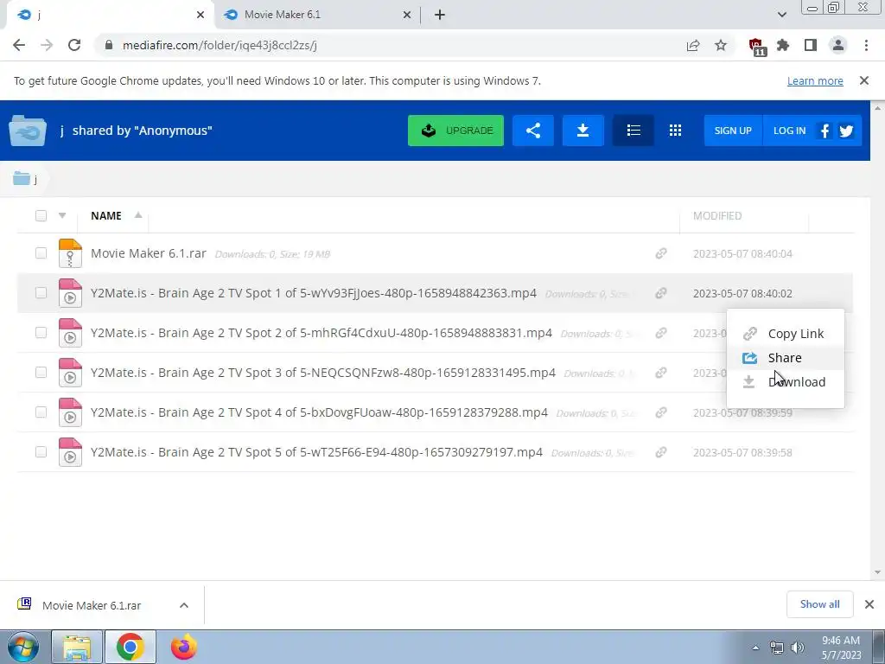Select the browser tab titled j
Screen dimensions: 885x664
(x=107, y=15)
